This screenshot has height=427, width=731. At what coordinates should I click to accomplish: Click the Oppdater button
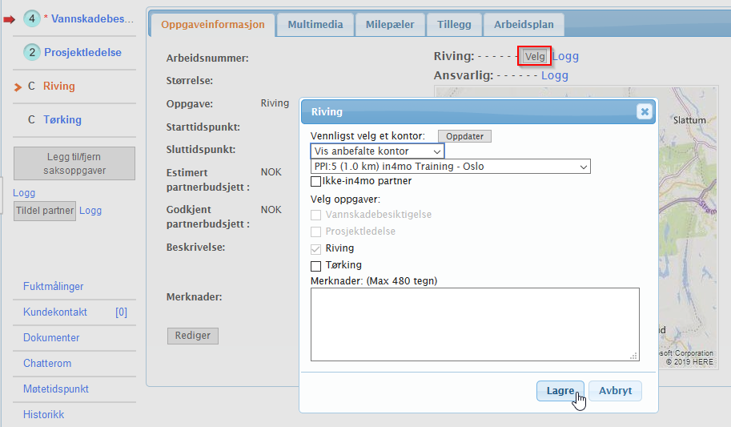point(464,136)
